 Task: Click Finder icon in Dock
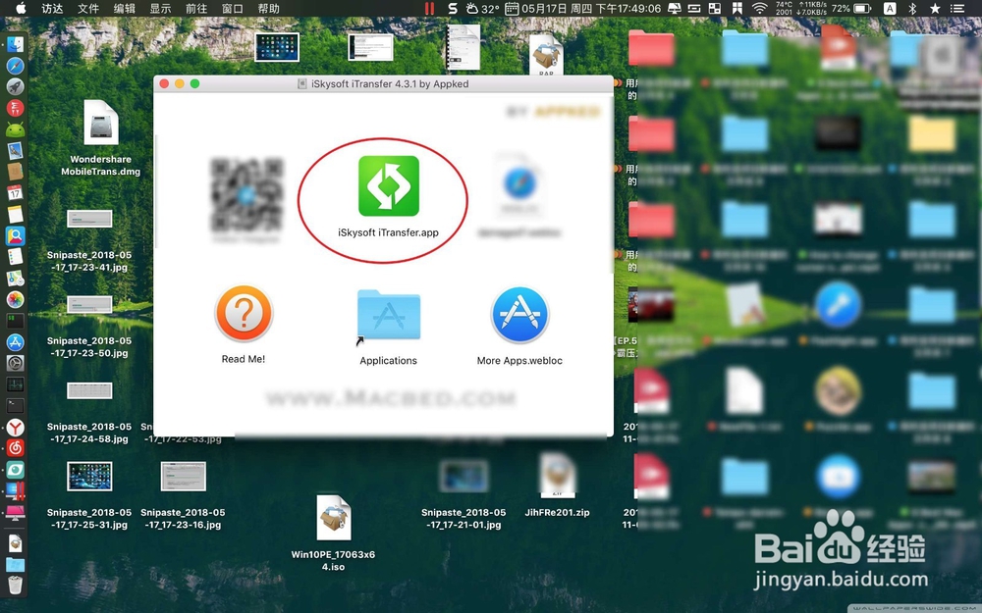pyautogui.click(x=15, y=44)
